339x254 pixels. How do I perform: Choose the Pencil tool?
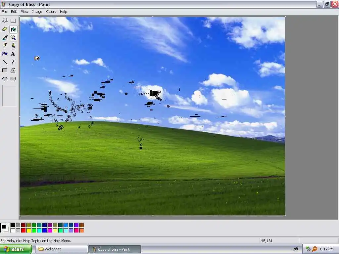(5, 46)
